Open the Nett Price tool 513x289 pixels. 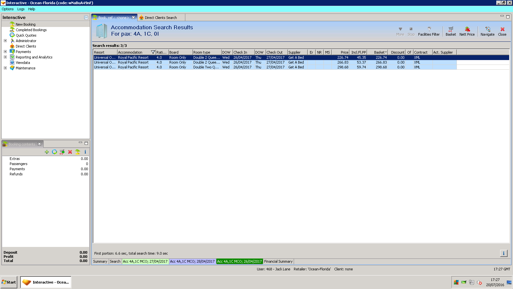(x=467, y=31)
